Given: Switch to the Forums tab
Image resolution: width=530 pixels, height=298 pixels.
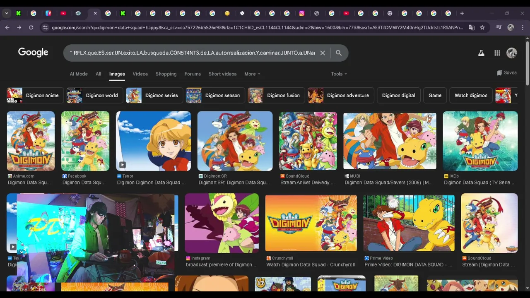Looking at the screenshot, I should coord(193,74).
